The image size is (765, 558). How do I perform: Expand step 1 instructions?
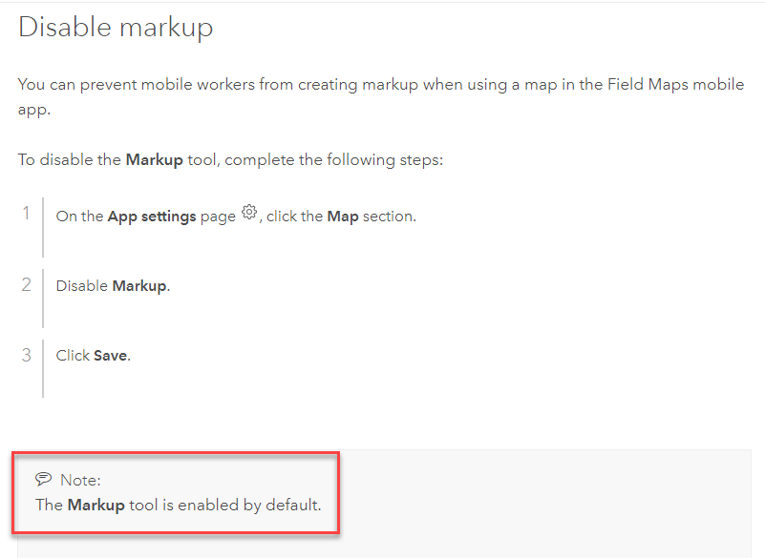(x=26, y=213)
